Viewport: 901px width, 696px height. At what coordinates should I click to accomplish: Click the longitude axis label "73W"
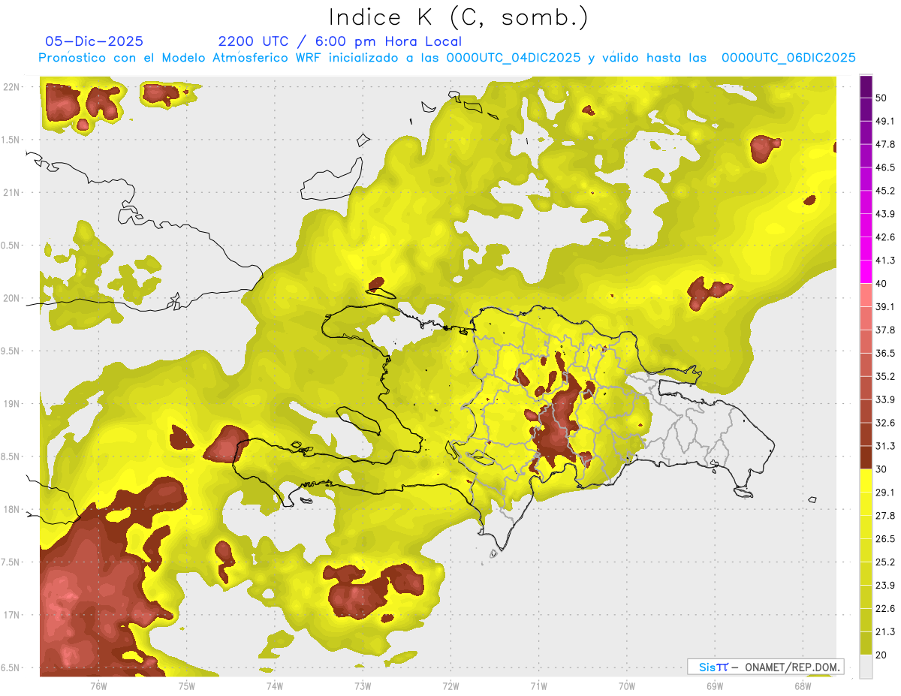click(x=363, y=685)
